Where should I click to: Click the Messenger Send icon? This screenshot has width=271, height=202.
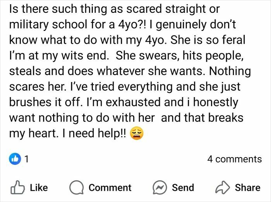(160, 188)
